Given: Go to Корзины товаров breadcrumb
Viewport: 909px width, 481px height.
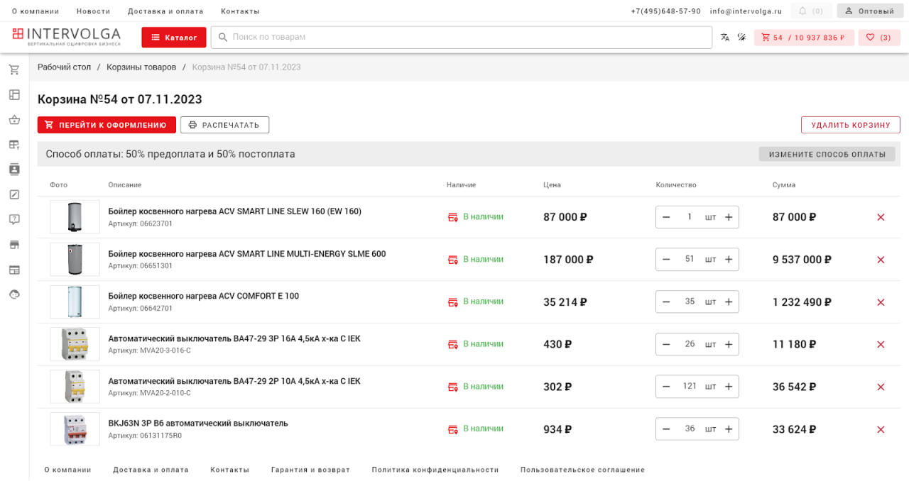Looking at the screenshot, I should click(x=141, y=67).
